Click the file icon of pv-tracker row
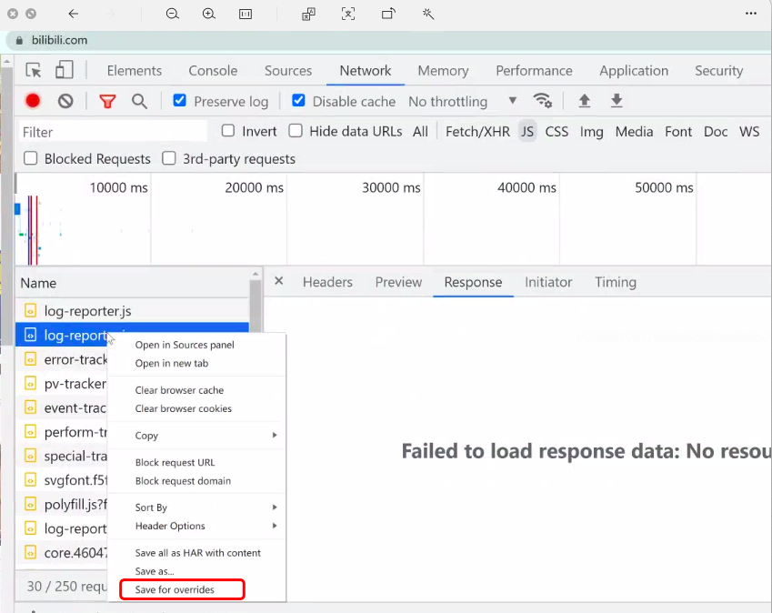Screen dimensions: 772x613 point(31,383)
